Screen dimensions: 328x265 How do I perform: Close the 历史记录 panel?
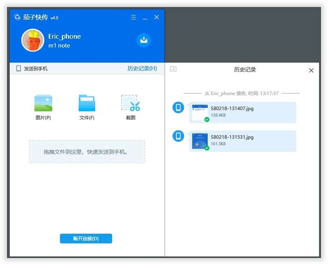(x=311, y=71)
